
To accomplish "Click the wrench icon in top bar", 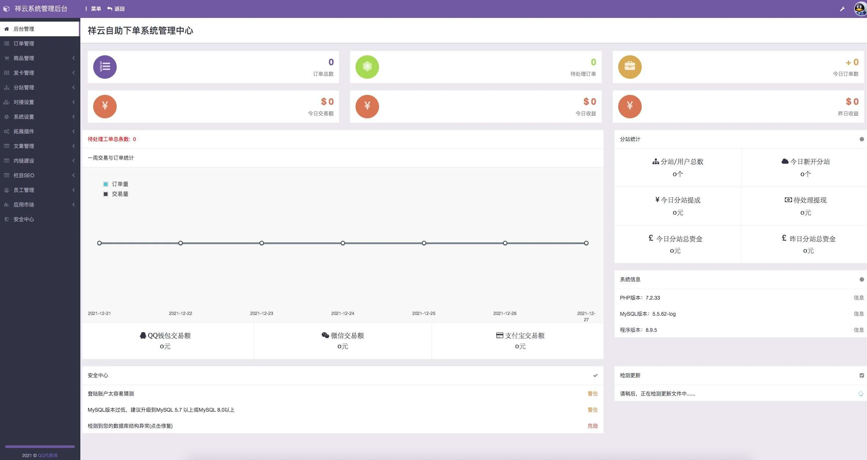I will tap(842, 9).
